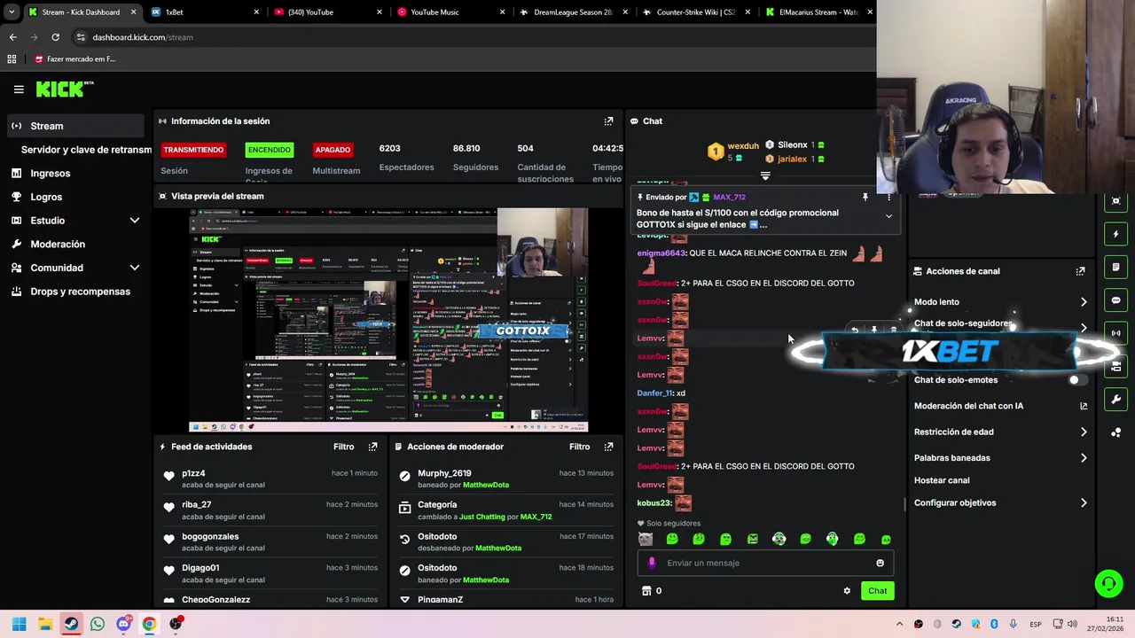Open Steam from the taskbar

click(71, 624)
